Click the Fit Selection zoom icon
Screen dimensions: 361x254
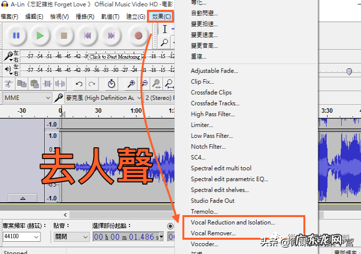click(x=157, y=84)
